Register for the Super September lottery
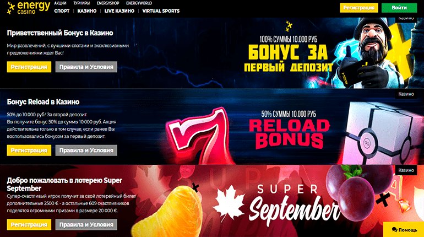The height and width of the screenshot is (237, 424). click(29, 224)
